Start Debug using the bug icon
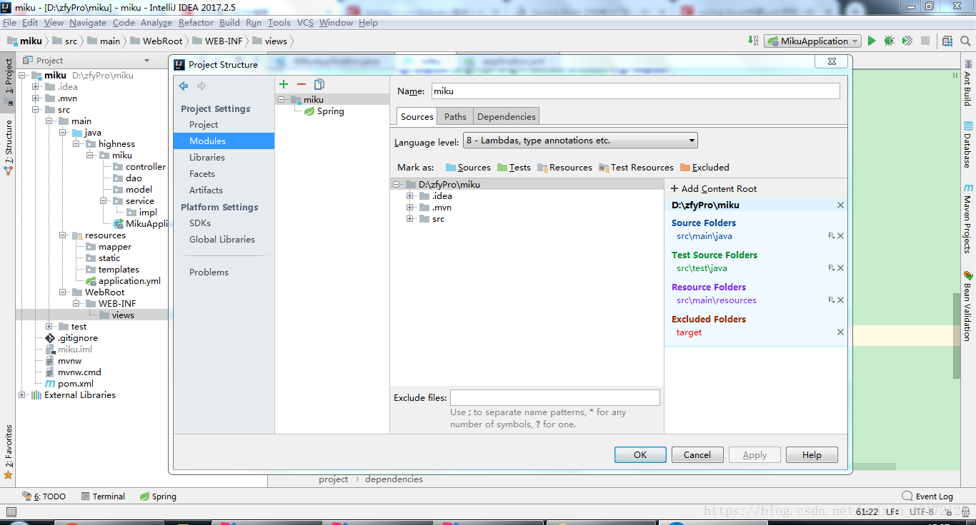 889,41
